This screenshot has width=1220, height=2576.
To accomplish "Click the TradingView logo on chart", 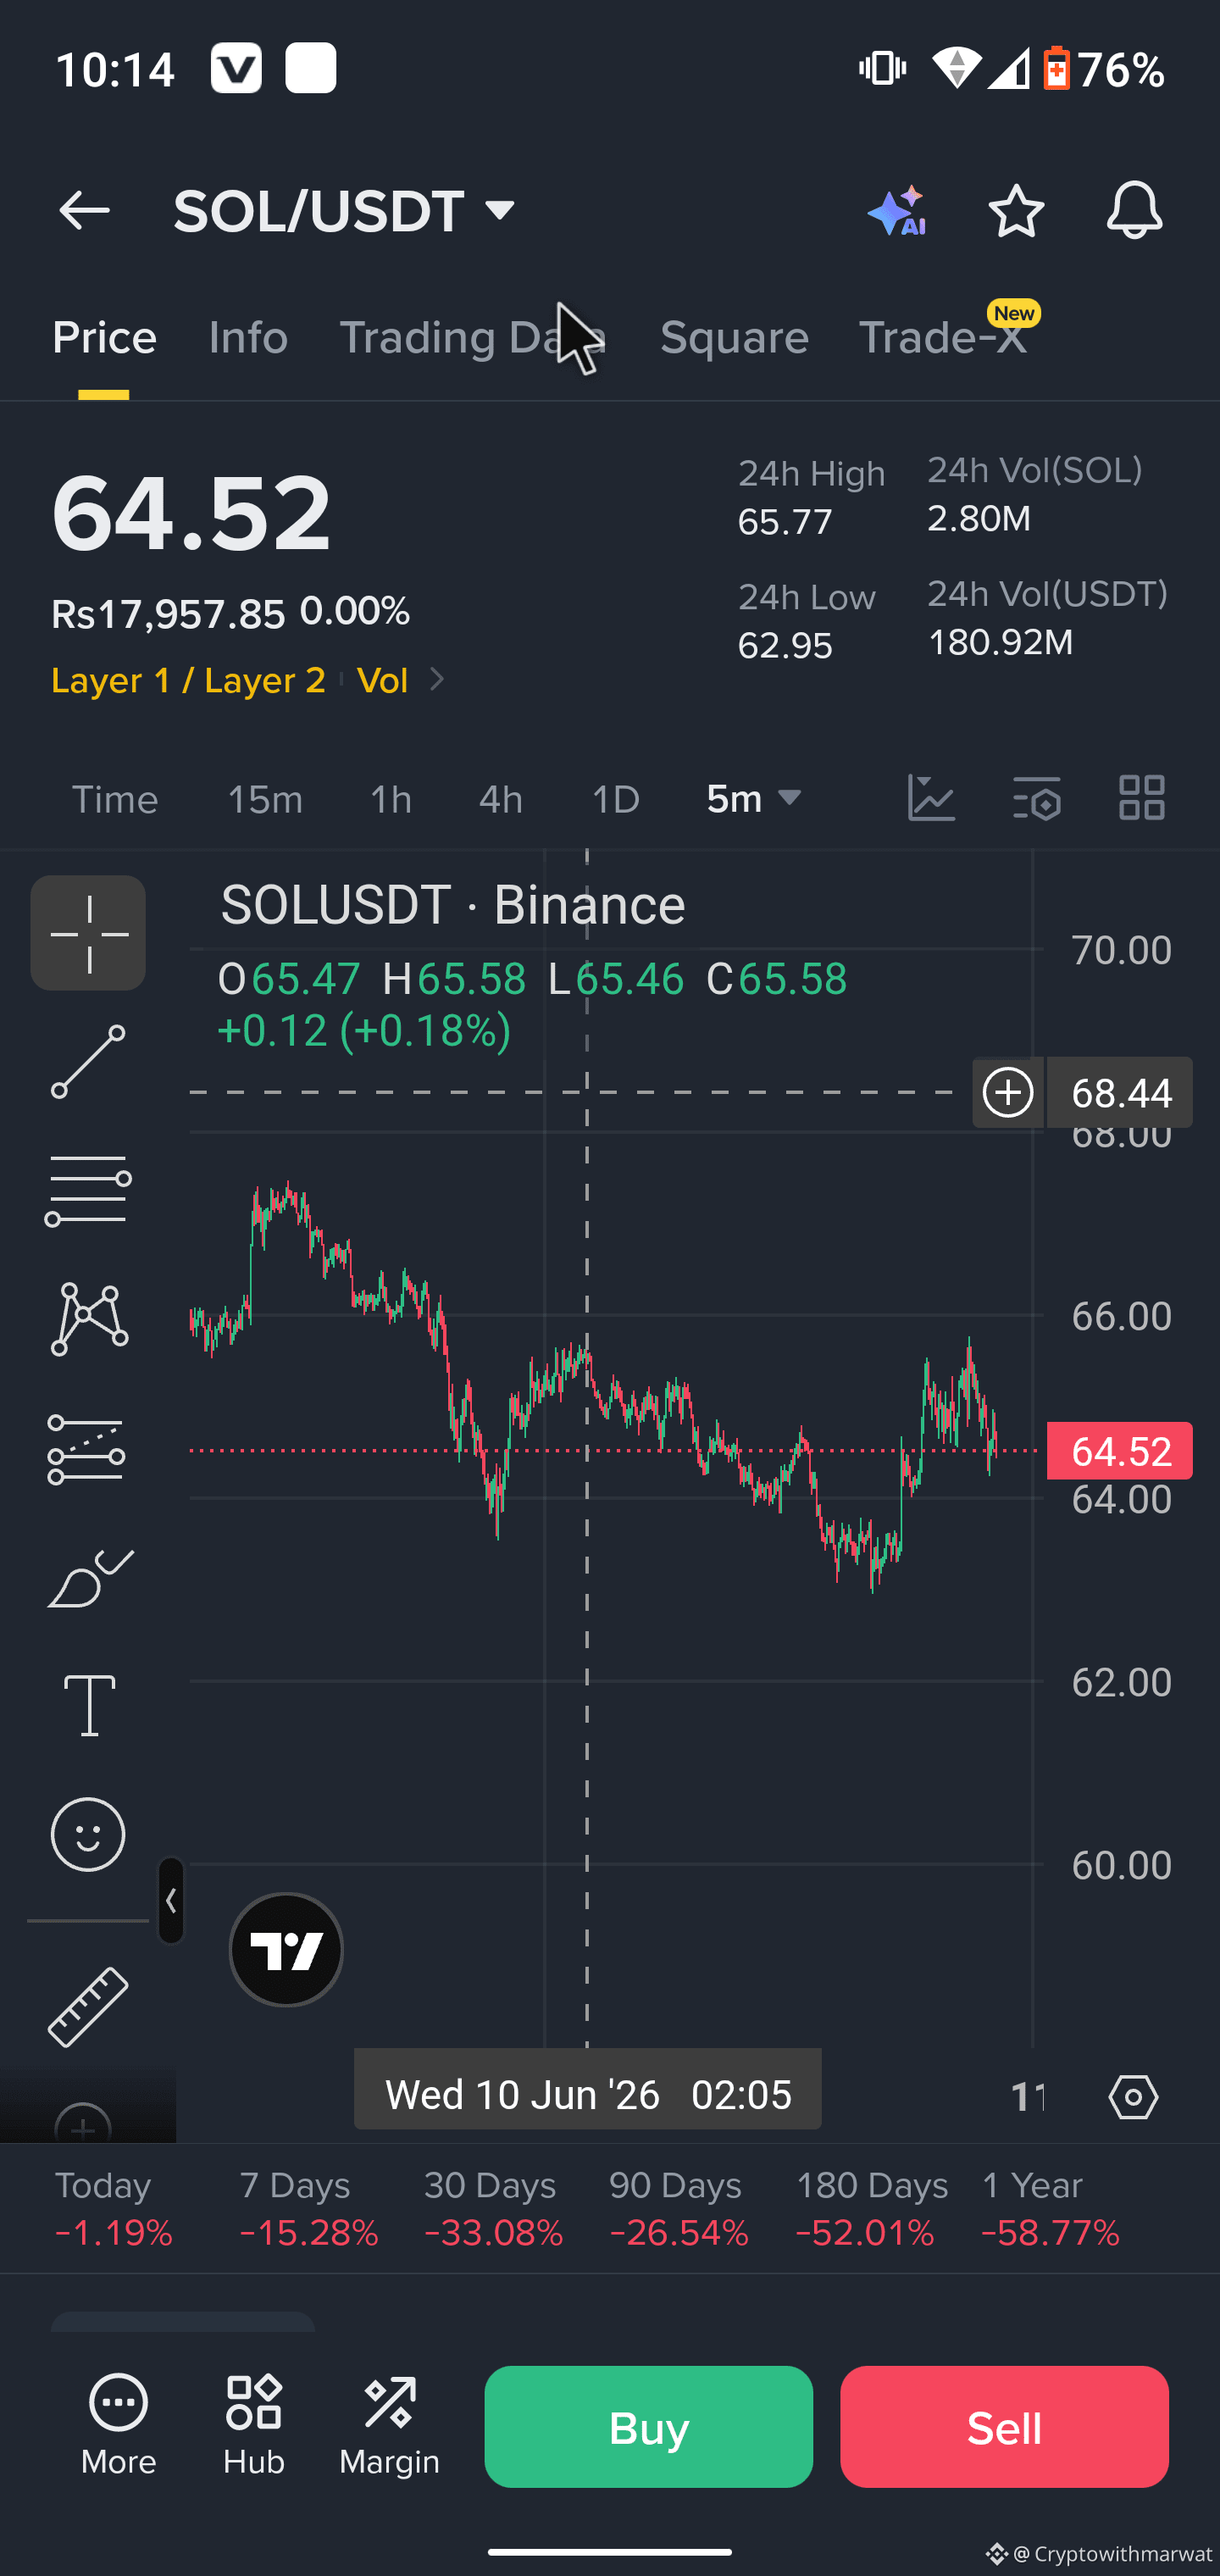I will [286, 1949].
